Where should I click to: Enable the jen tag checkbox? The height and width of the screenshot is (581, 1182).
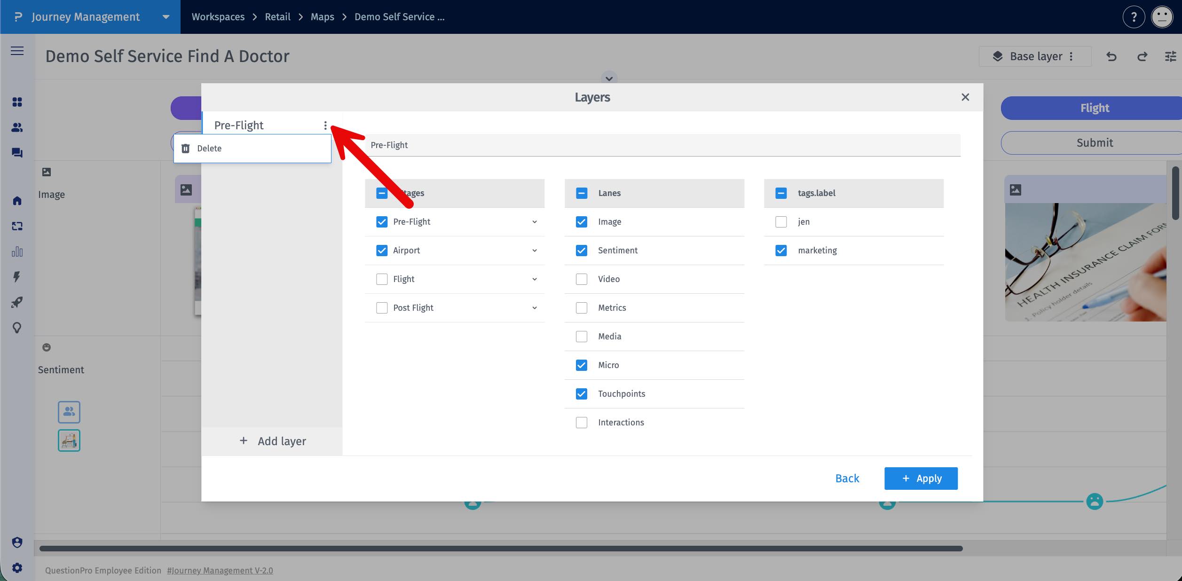tap(781, 222)
